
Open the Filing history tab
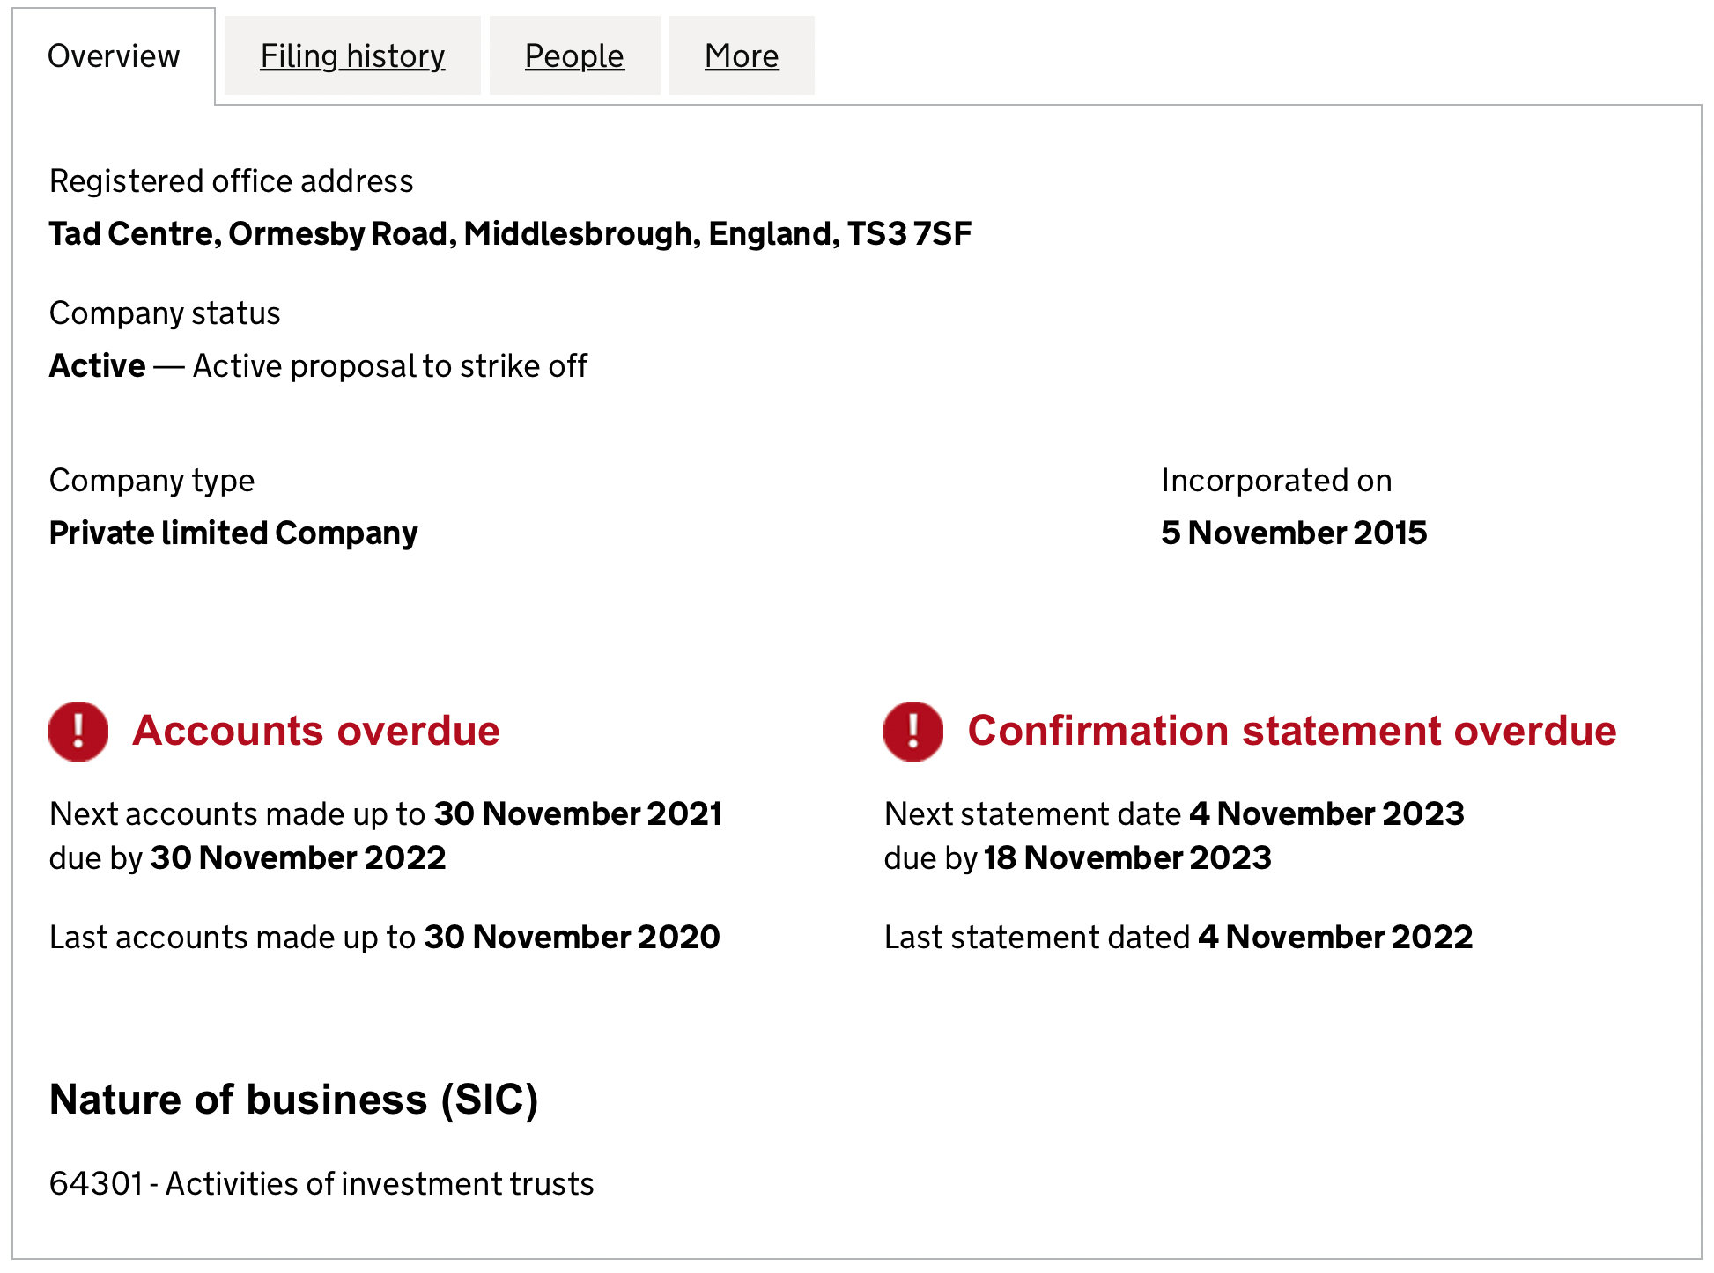coord(352,56)
